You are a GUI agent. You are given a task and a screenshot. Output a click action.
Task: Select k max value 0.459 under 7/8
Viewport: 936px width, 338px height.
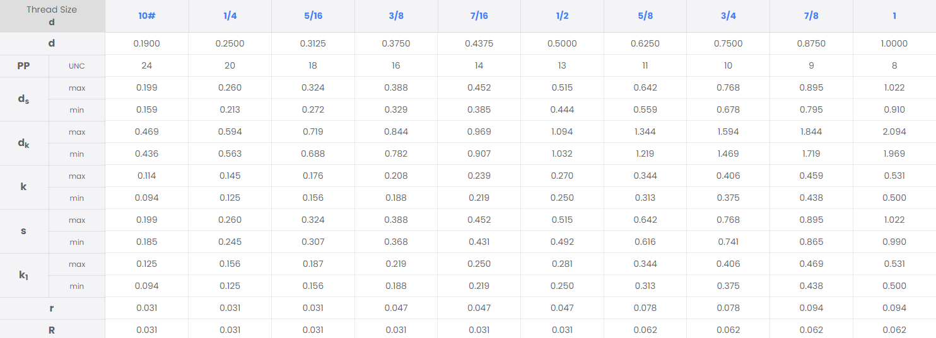811,176
